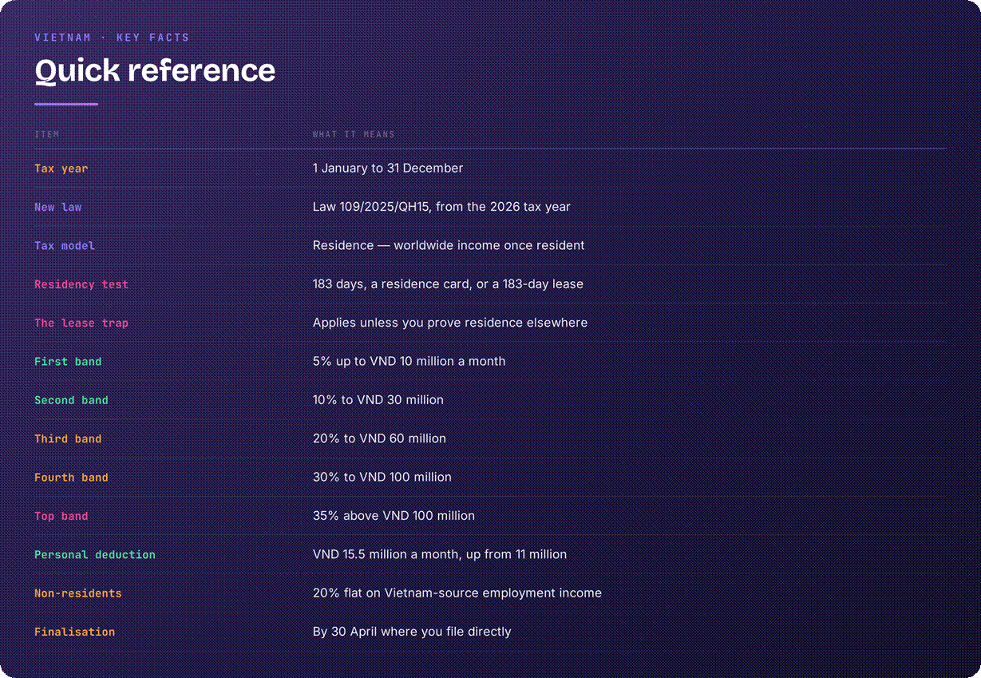
Task: Click the Non-residents row label
Action: tap(78, 593)
